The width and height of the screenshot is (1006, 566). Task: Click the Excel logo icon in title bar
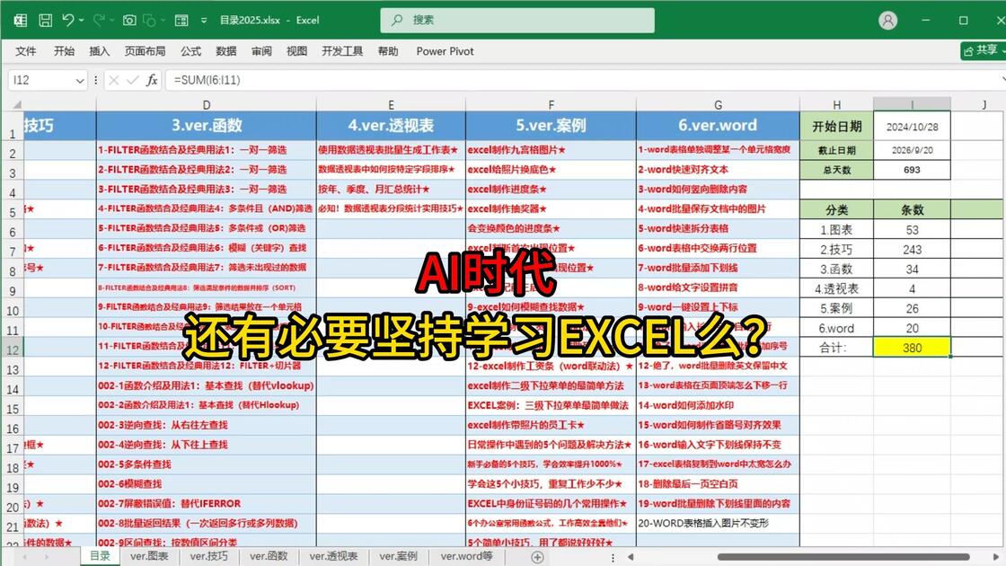click(x=20, y=20)
